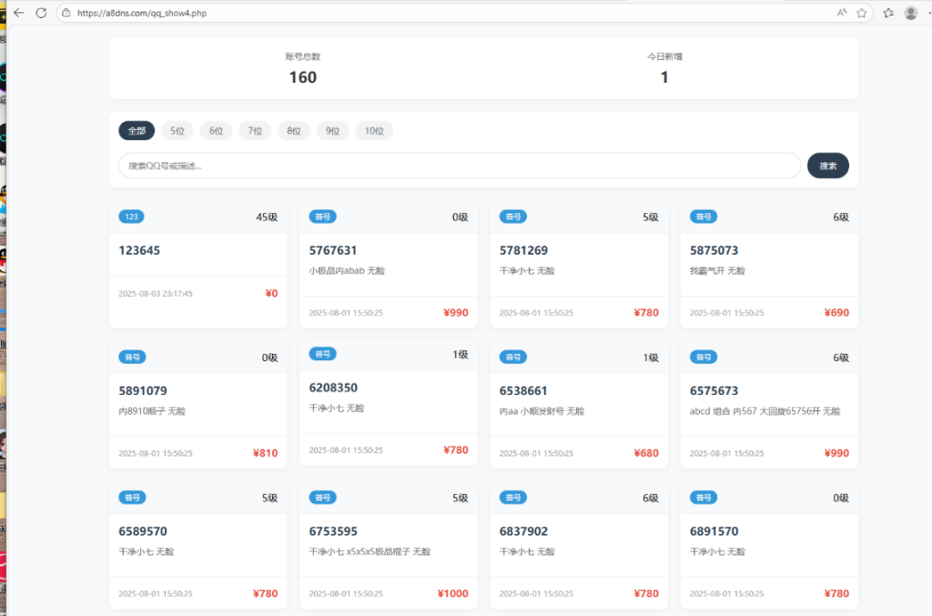Click the ¥1000 price on card 6753595
This screenshot has height=616, width=932.
click(x=452, y=593)
